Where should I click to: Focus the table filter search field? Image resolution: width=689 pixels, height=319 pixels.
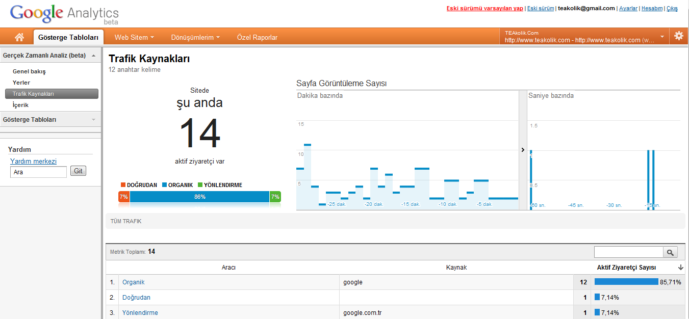click(629, 252)
